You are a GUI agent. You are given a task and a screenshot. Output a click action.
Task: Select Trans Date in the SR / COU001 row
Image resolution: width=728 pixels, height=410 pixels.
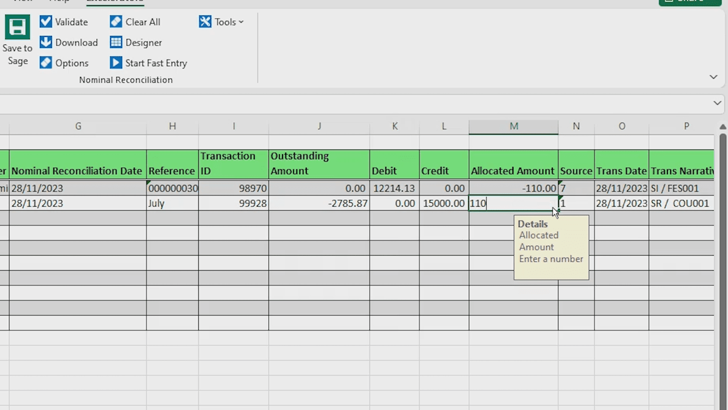click(x=622, y=203)
